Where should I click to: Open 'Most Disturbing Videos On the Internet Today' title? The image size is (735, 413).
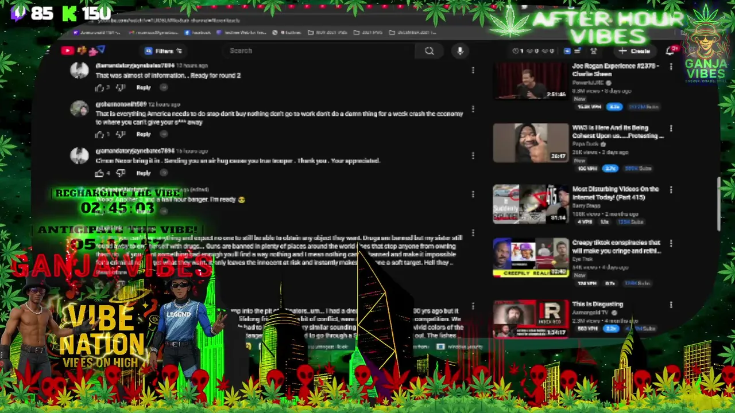tap(615, 193)
